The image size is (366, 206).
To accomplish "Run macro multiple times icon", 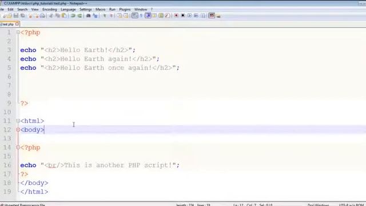I will [196, 16].
